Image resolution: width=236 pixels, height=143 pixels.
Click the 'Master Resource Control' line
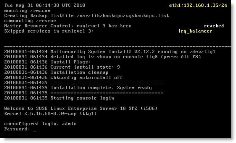click(68, 26)
